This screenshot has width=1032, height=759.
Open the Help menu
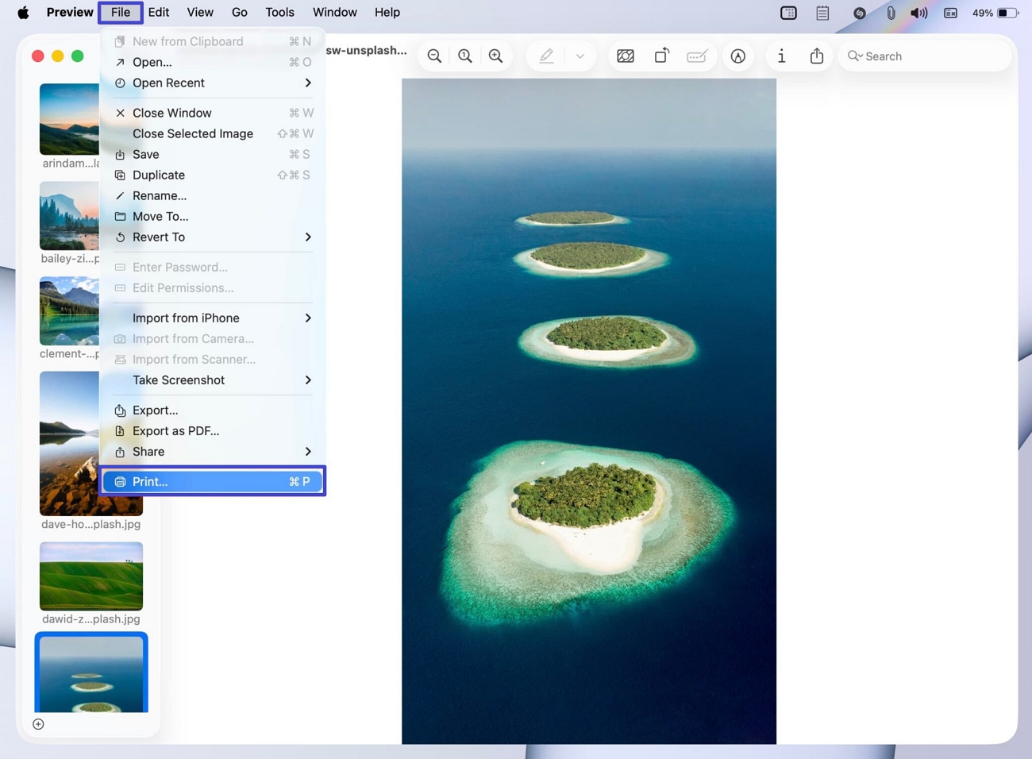click(387, 13)
